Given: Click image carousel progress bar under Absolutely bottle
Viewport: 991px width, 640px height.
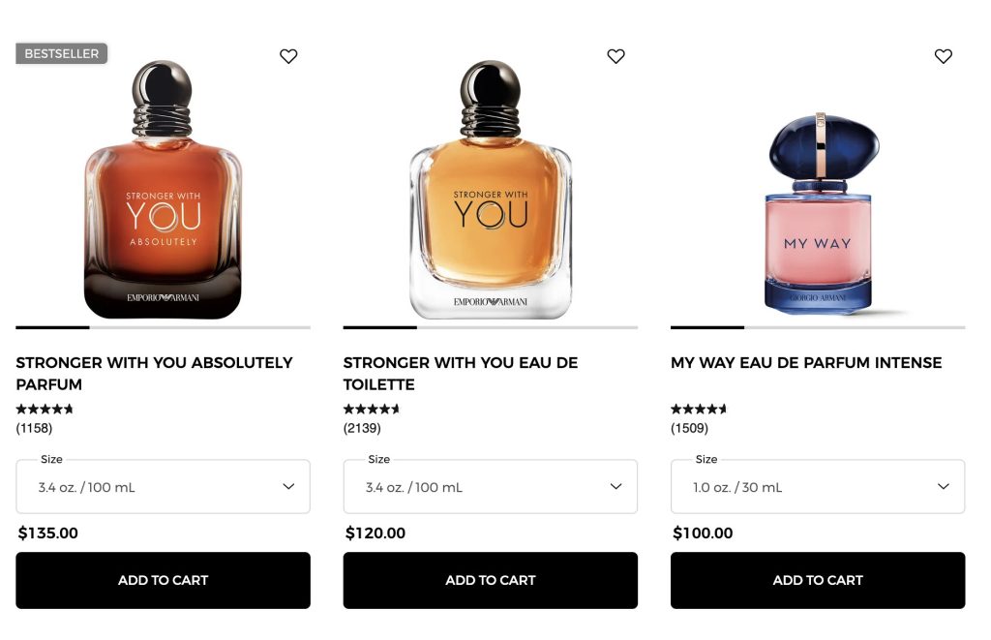Looking at the screenshot, I should coord(163,327).
